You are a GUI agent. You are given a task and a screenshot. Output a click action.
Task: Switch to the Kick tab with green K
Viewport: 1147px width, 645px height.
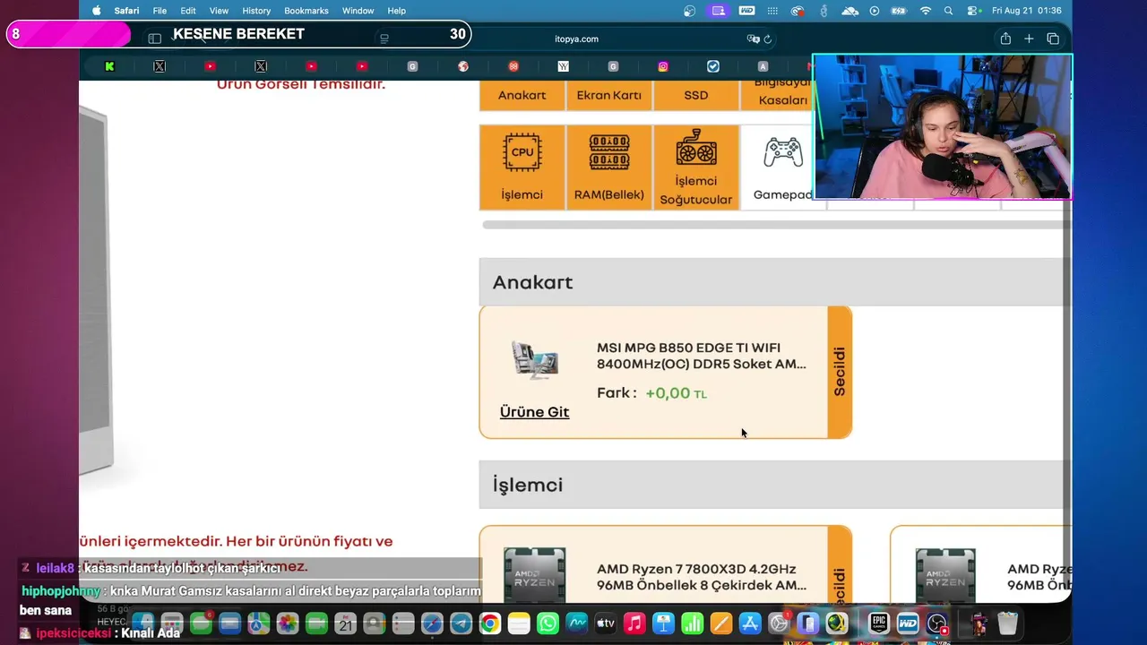109,66
